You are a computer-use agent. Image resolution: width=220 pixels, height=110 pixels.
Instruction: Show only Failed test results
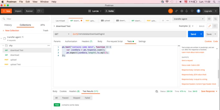click(87, 98)
